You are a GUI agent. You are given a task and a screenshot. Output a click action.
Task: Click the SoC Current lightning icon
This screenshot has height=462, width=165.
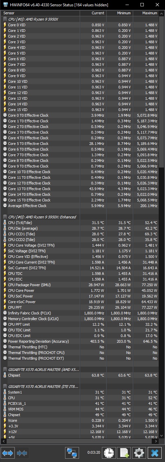[x=5, y=268]
